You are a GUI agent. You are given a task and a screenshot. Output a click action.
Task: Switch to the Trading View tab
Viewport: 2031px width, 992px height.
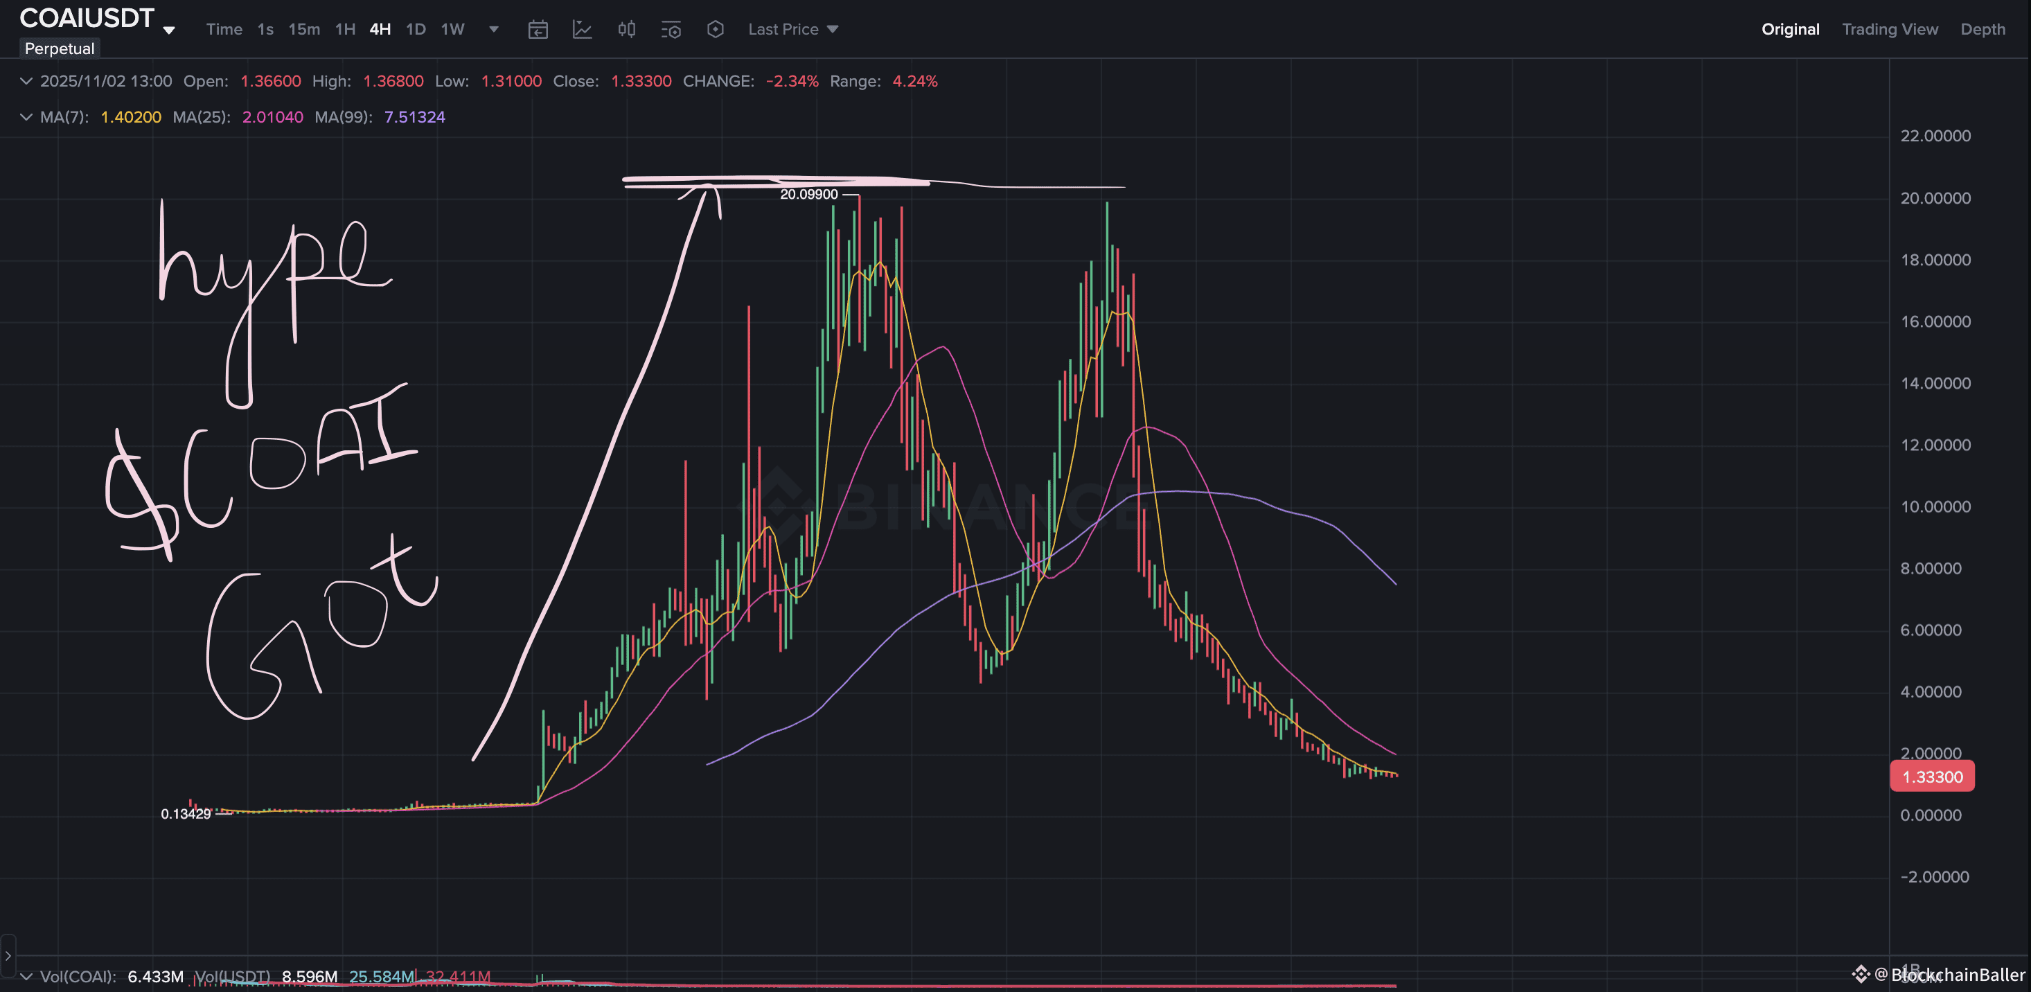tap(1889, 29)
